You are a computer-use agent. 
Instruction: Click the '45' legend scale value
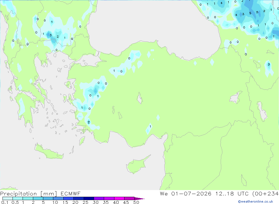(126, 202)
